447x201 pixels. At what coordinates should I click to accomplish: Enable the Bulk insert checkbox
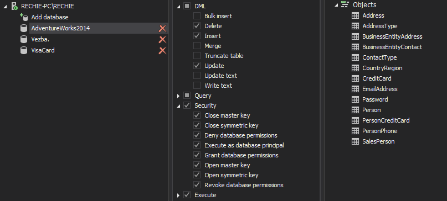pos(197,16)
